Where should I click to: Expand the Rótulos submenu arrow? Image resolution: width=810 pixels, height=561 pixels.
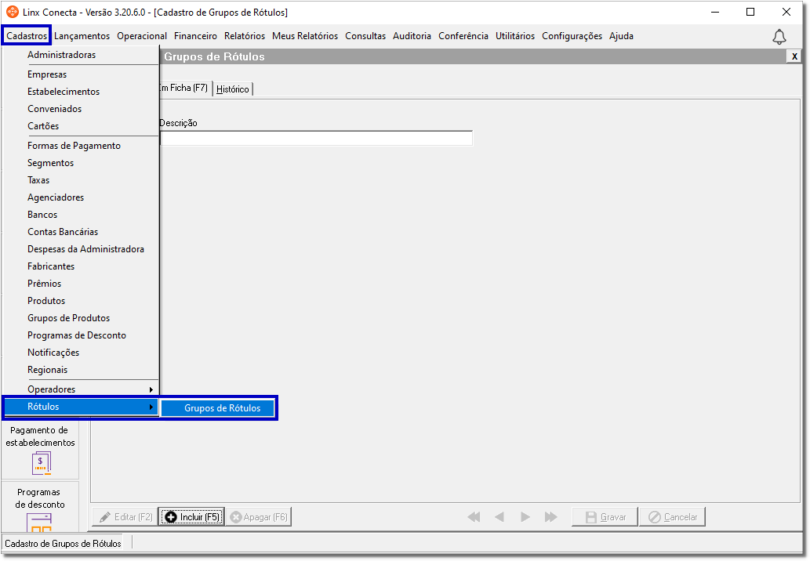tap(151, 407)
